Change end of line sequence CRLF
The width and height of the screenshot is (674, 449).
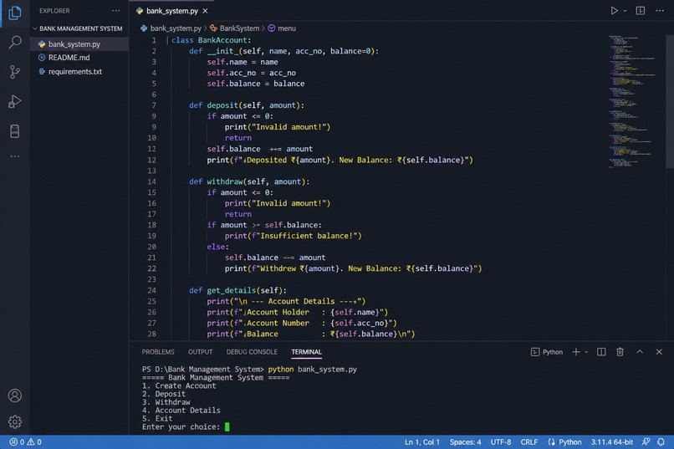pos(529,441)
